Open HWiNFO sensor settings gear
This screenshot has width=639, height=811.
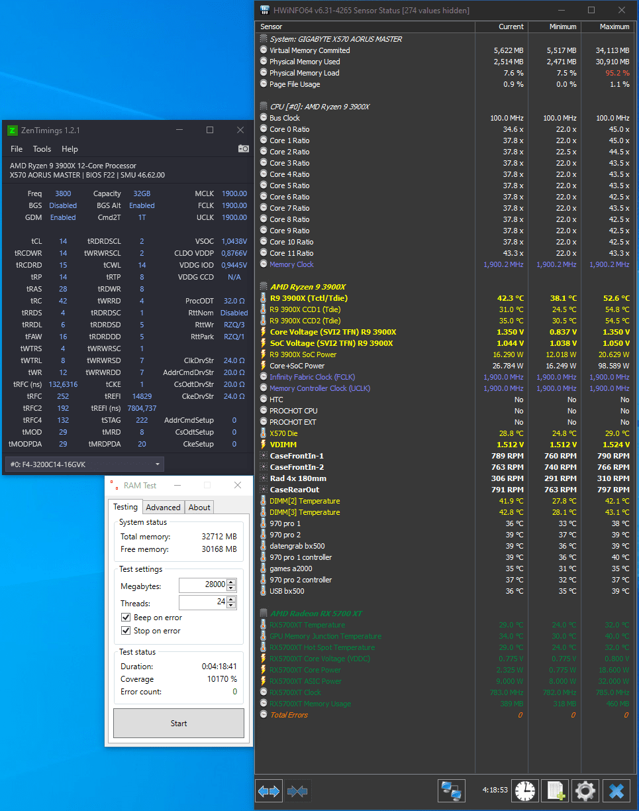pos(585,790)
